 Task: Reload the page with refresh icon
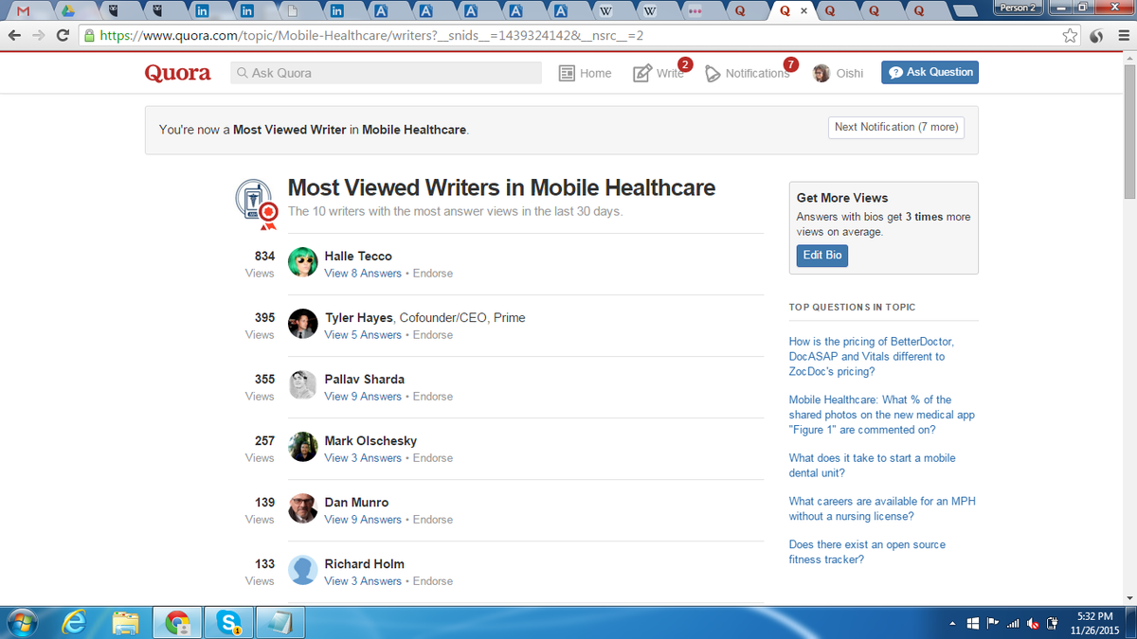tap(63, 35)
